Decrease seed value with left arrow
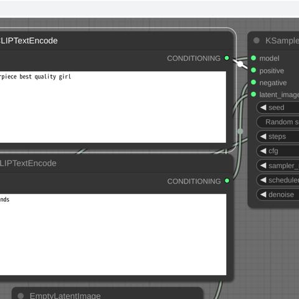The height and width of the screenshot is (299, 299). coord(263,108)
